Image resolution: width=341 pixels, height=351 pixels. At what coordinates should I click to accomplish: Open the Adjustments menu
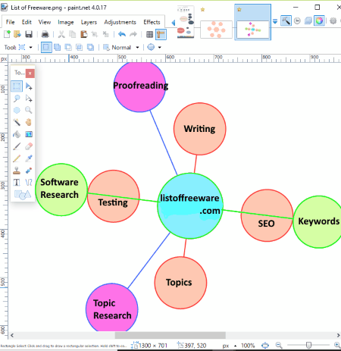tap(120, 22)
